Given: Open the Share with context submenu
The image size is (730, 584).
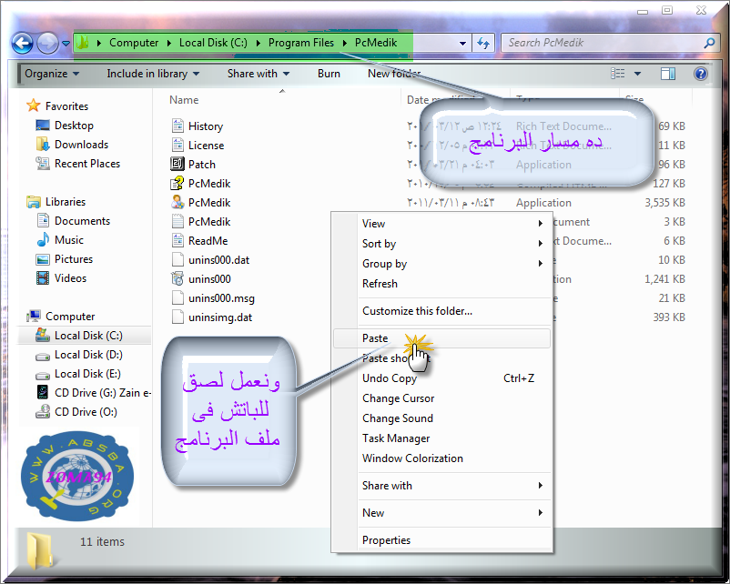Looking at the screenshot, I should click(x=441, y=486).
